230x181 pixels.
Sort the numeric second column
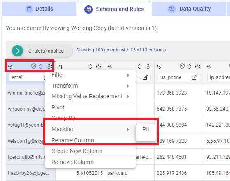(90, 67)
